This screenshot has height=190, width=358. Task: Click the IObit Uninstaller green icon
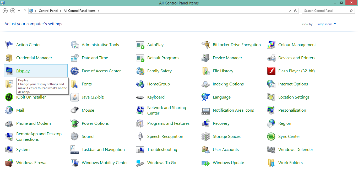point(9,97)
